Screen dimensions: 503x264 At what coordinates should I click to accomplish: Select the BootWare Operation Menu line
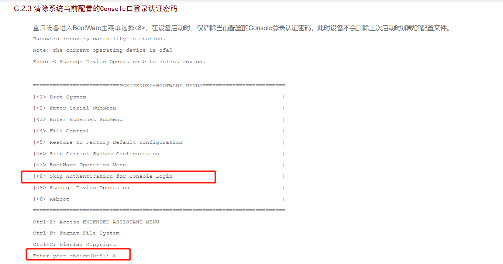pyautogui.click(x=80, y=165)
